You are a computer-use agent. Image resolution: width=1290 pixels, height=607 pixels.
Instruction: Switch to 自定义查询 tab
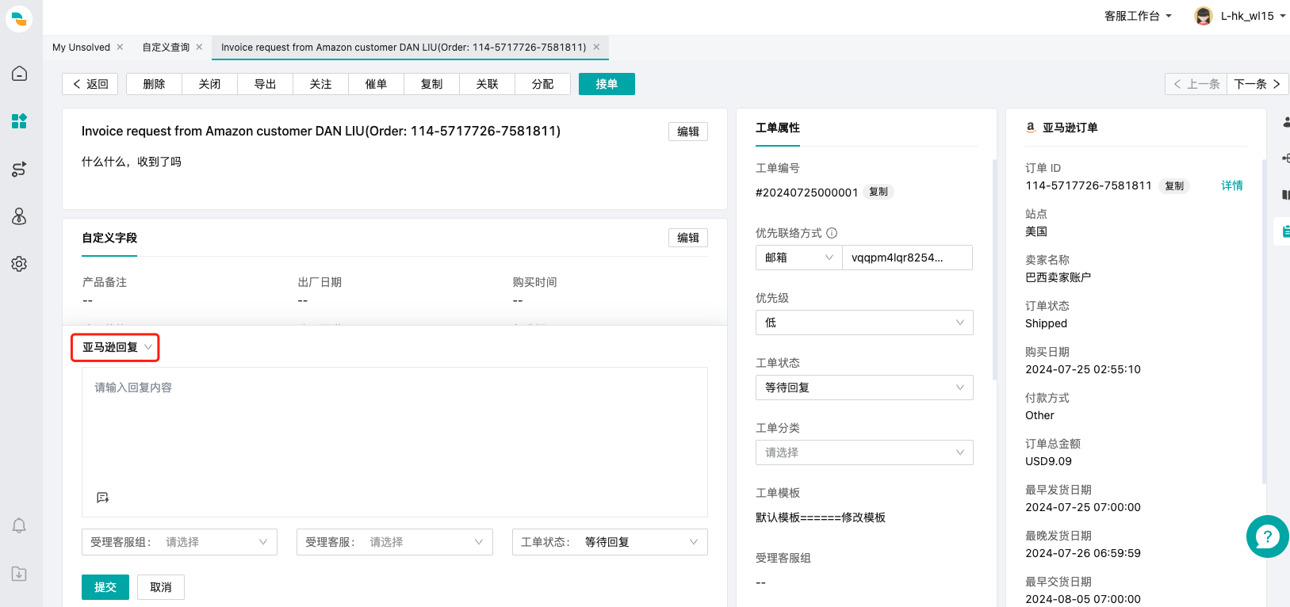(x=166, y=47)
